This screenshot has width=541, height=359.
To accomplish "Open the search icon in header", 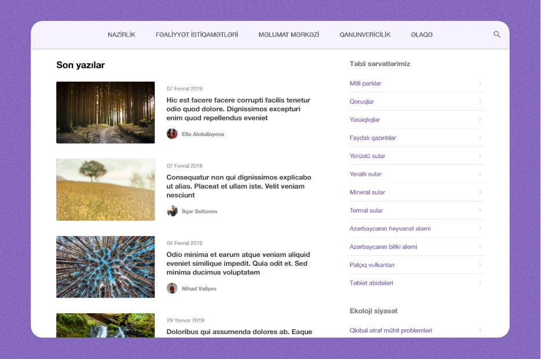I will (x=497, y=34).
